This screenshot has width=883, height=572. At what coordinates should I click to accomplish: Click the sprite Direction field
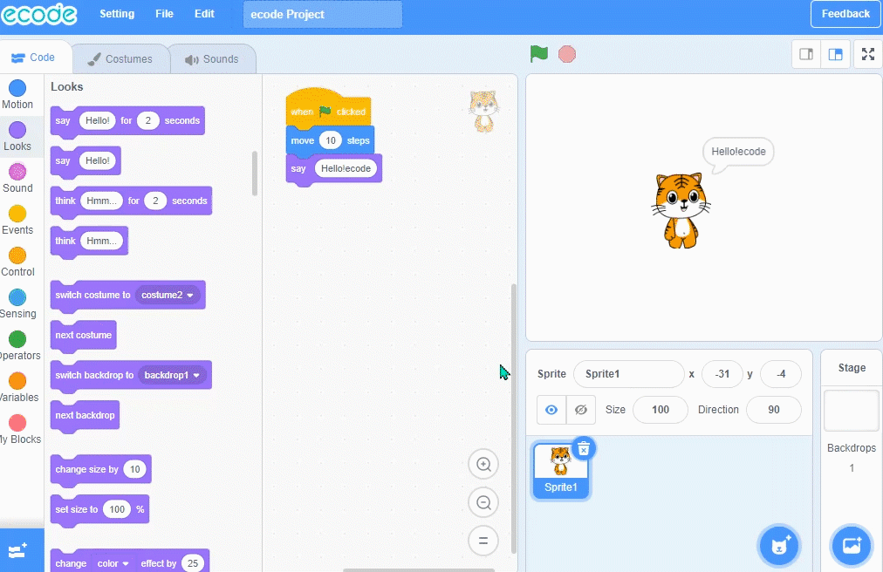[774, 410]
